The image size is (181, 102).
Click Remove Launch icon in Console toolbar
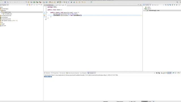157,73
